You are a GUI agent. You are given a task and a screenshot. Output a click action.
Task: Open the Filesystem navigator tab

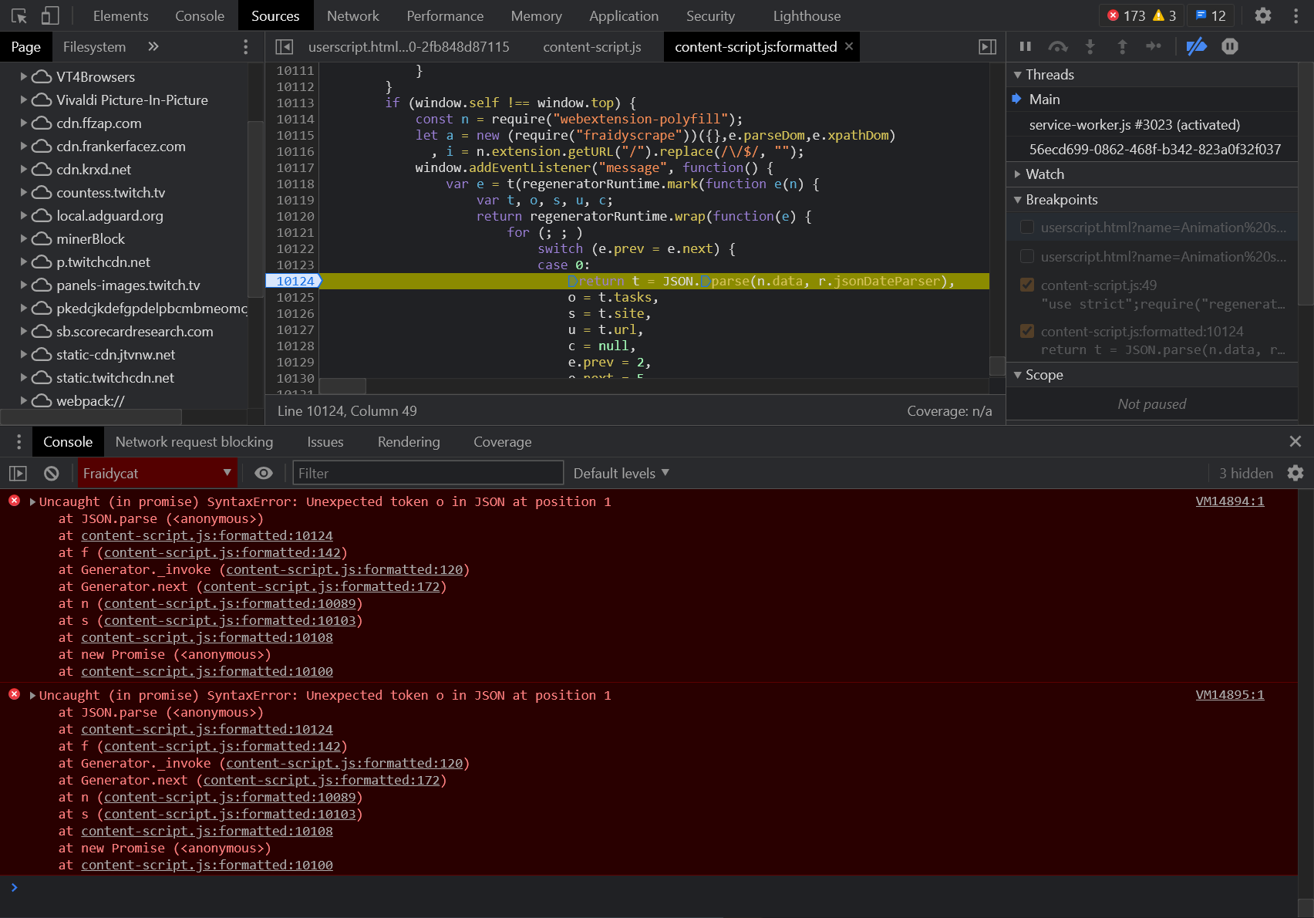pyautogui.click(x=94, y=47)
